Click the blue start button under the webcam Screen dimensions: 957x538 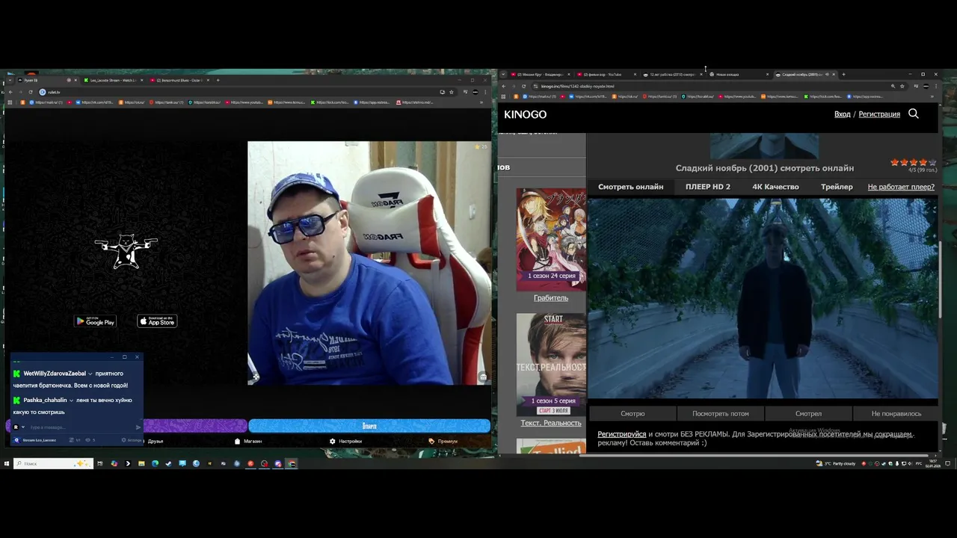coord(369,426)
